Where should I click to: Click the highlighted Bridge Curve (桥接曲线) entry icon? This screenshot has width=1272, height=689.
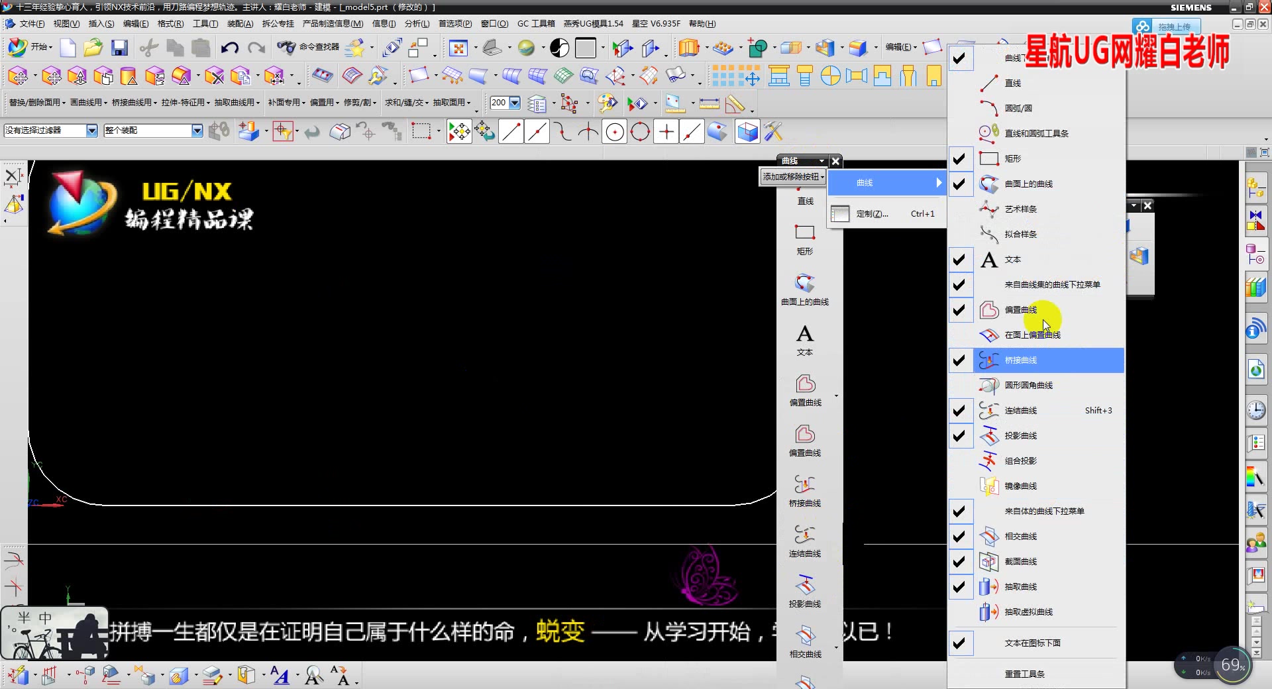pyautogui.click(x=989, y=360)
